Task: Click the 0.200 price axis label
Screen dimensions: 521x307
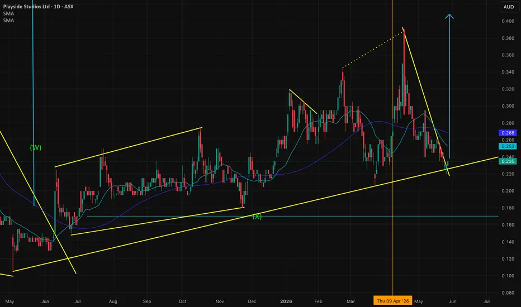Action: (508, 191)
